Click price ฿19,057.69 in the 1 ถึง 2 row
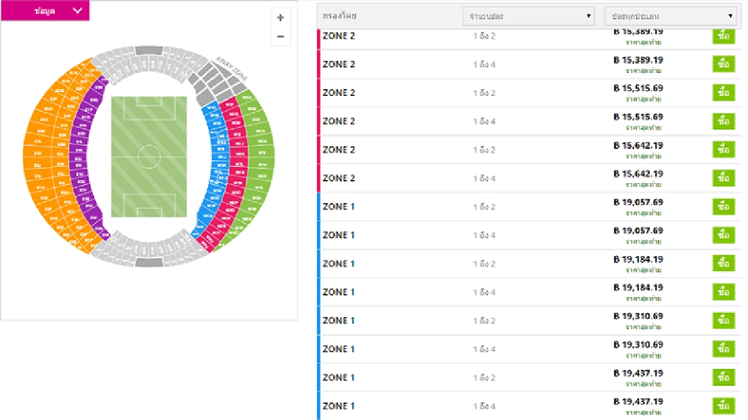This screenshot has width=748, height=420. click(x=638, y=202)
